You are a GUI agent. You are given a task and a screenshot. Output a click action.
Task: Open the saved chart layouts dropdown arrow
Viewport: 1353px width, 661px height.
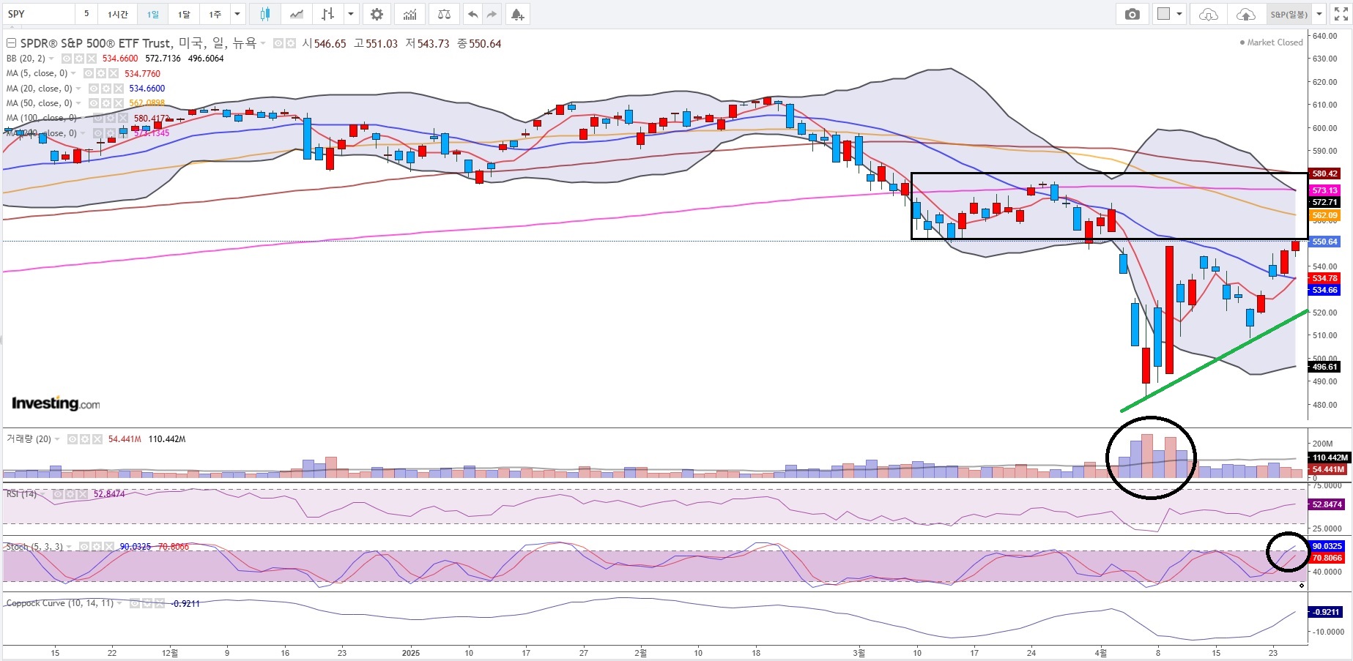[1319, 14]
